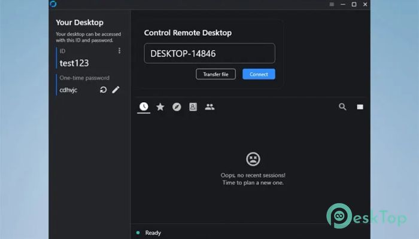
Task: Open the Address Book tab
Action: (x=193, y=107)
